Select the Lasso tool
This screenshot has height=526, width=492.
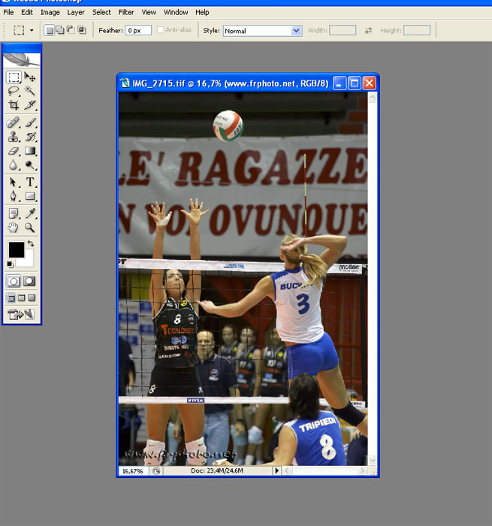pyautogui.click(x=14, y=92)
